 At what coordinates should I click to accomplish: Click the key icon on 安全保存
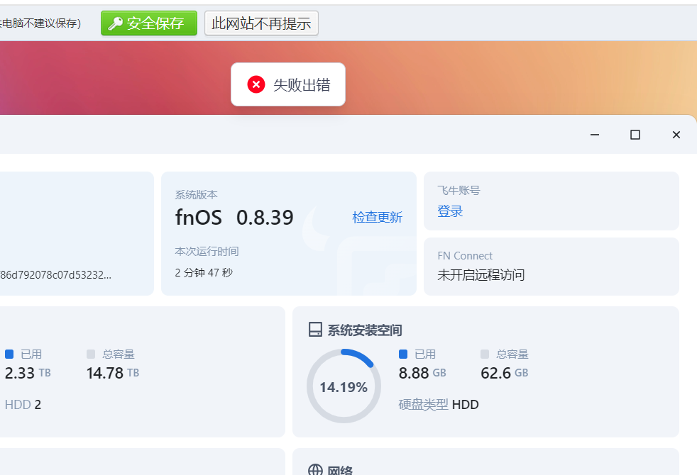coord(116,23)
